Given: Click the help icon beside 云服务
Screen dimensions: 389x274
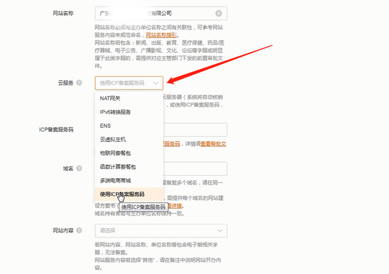Looking at the screenshot, I should click(x=79, y=83).
